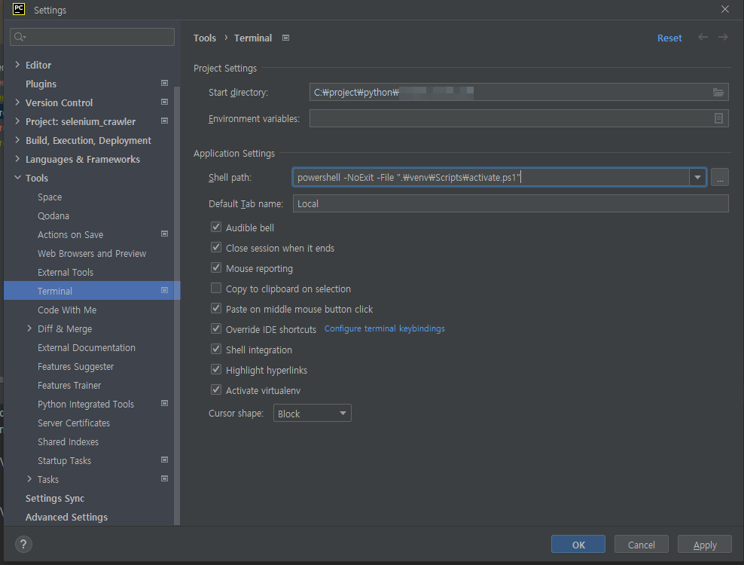The width and height of the screenshot is (744, 565).
Task: Click the project-level icon beside Terminal breadcrumb
Action: [x=285, y=38]
